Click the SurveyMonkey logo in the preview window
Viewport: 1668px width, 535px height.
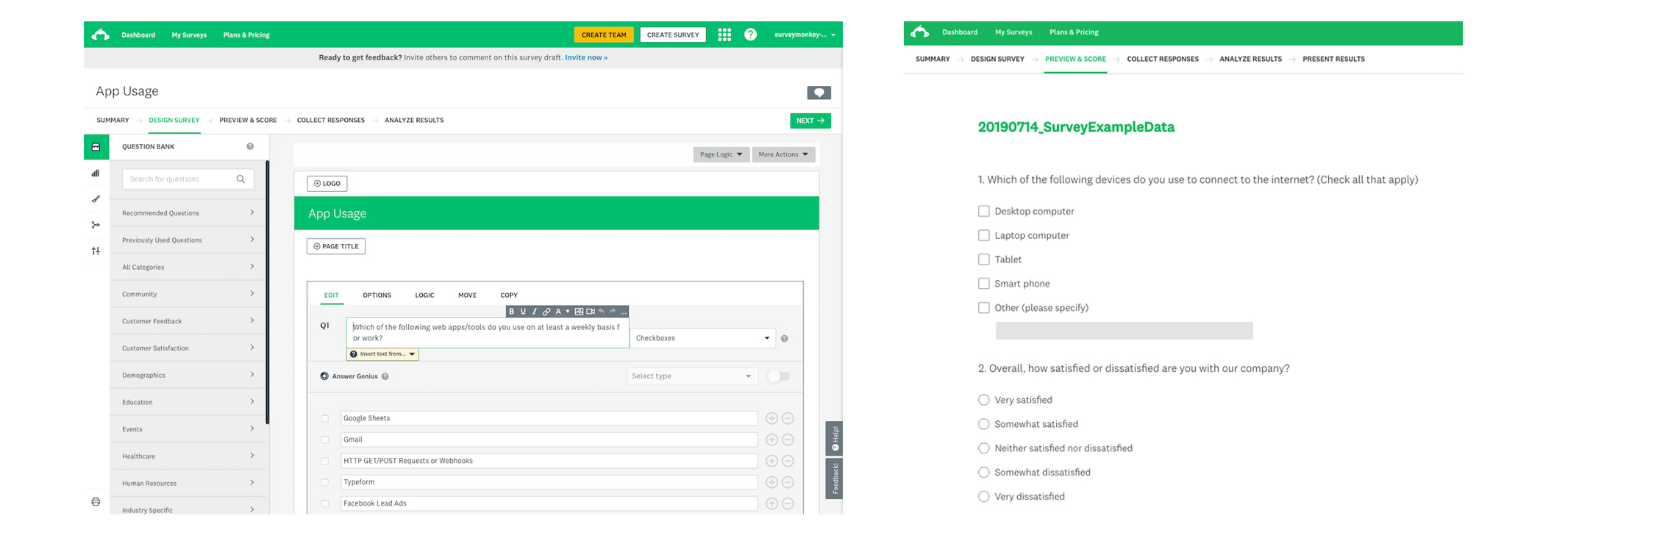tap(919, 32)
